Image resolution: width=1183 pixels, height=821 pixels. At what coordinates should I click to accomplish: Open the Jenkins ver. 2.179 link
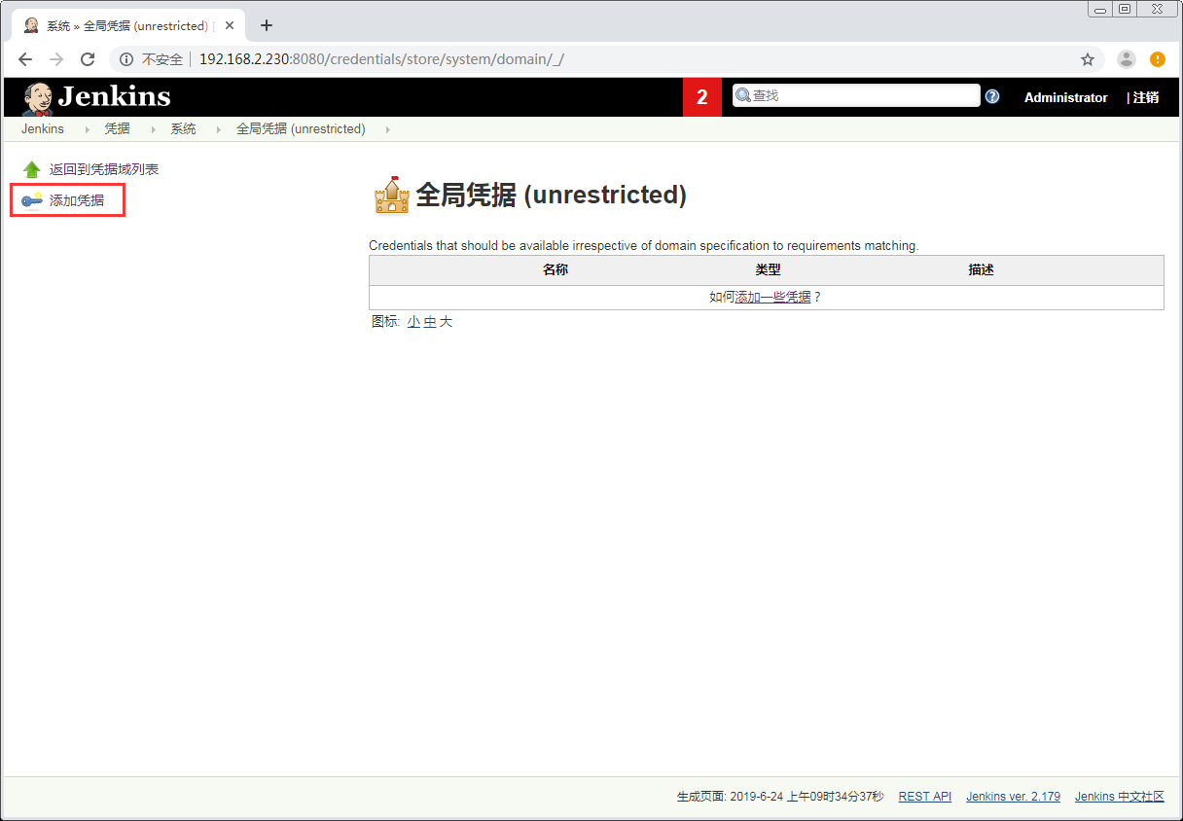click(x=1013, y=797)
